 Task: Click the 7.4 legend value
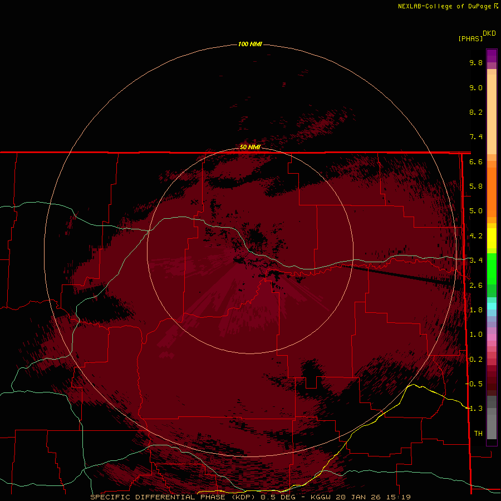(x=476, y=137)
